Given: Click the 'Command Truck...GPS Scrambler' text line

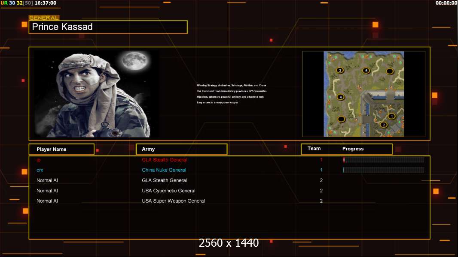Looking at the screenshot, I should tap(232, 91).
